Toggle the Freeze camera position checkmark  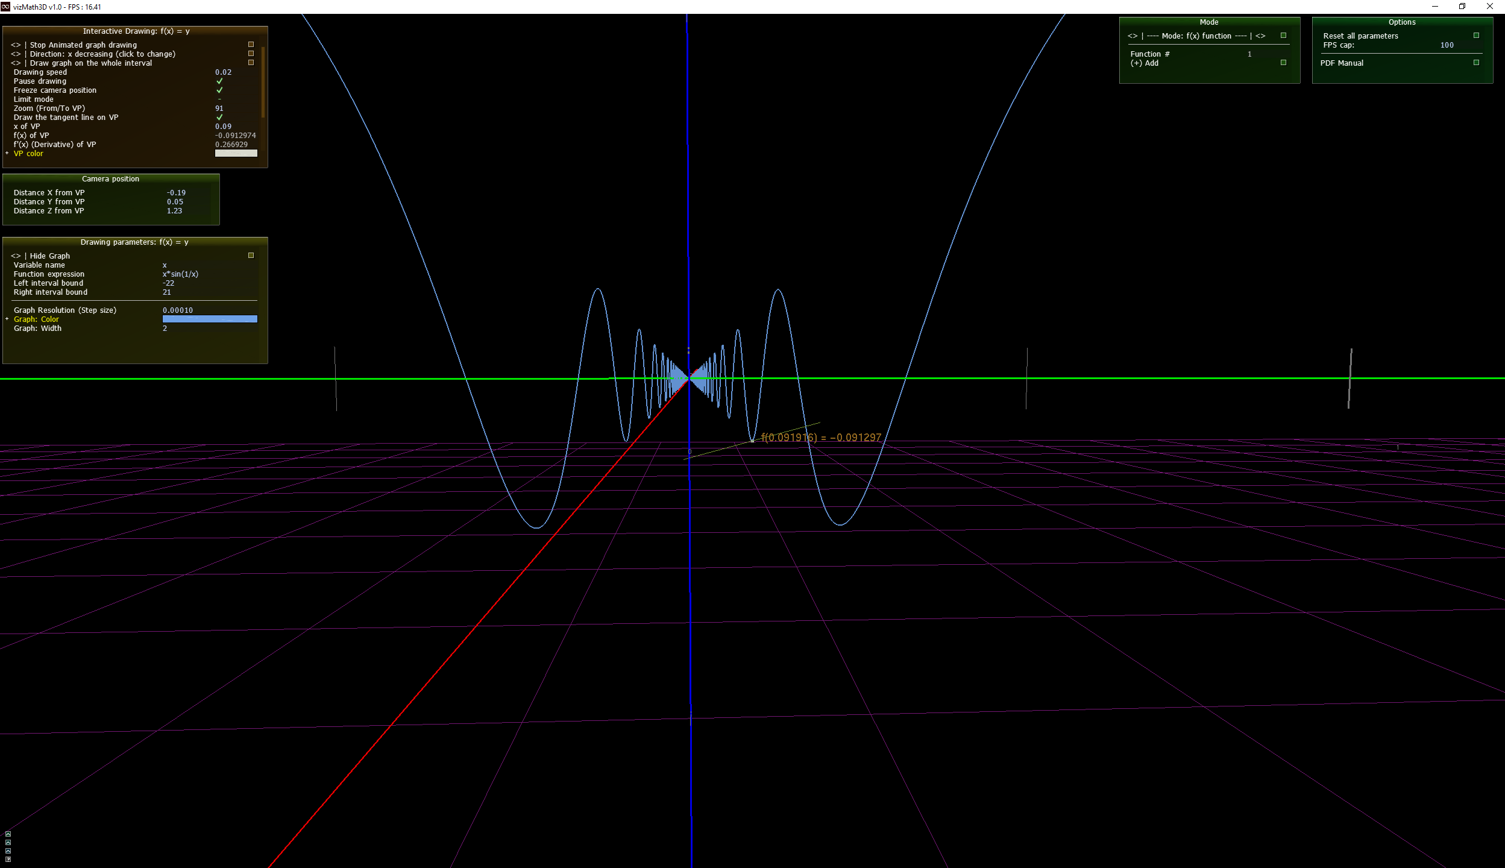tap(219, 90)
